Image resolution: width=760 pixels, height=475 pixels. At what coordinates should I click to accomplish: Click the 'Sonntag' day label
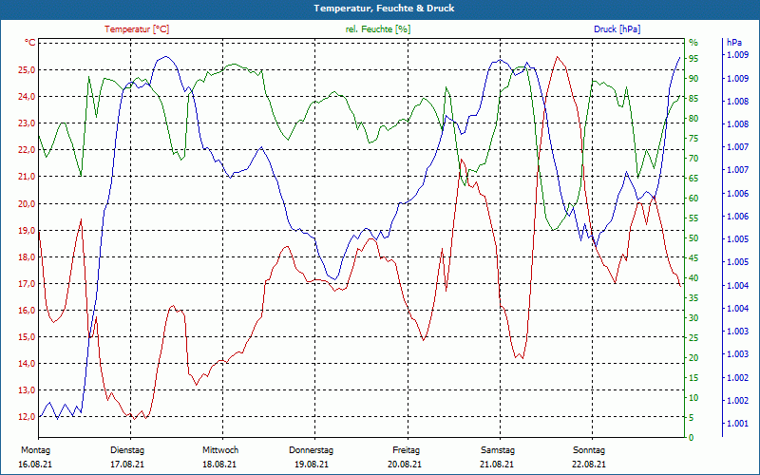click(x=589, y=450)
